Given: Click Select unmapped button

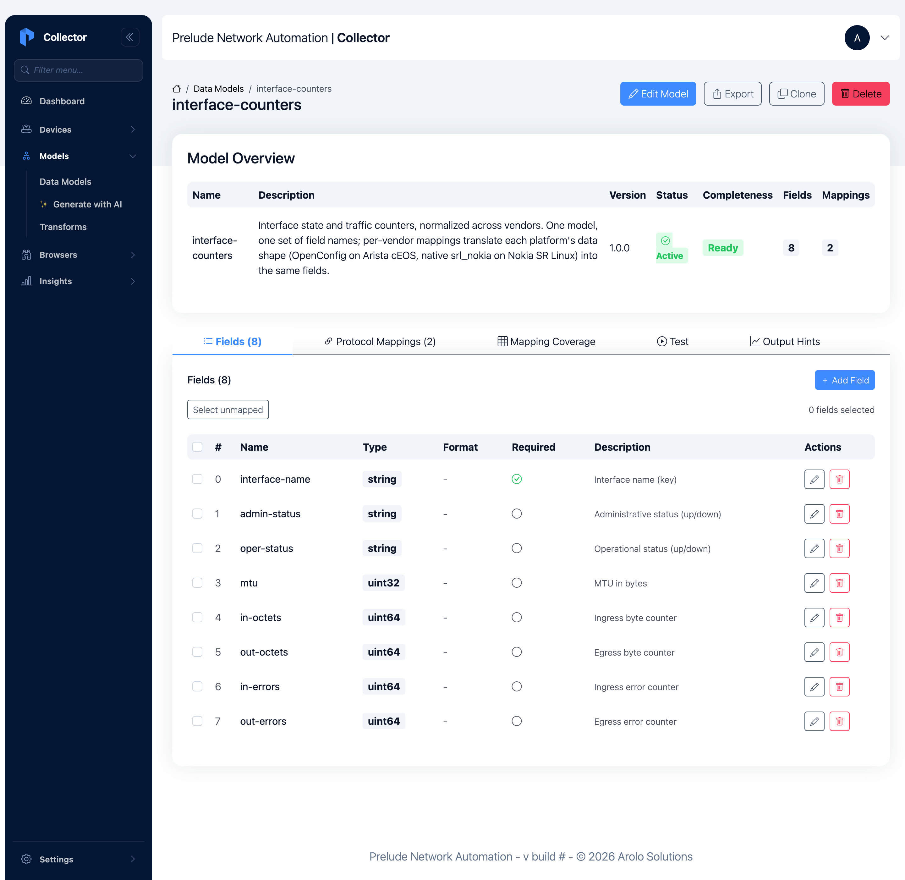Looking at the screenshot, I should [228, 410].
